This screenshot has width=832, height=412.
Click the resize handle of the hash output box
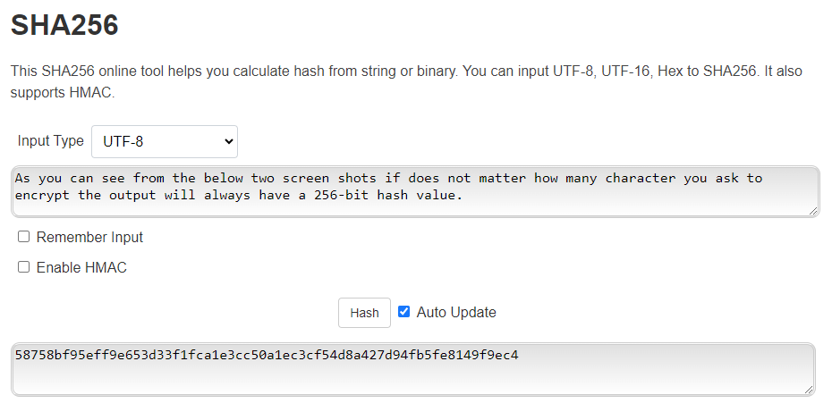tap(809, 390)
